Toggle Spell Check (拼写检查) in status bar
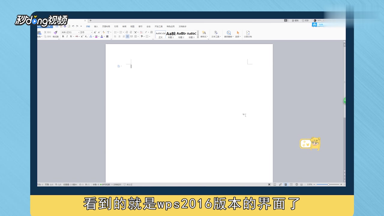This screenshot has width=384, height=216. (x=105, y=184)
